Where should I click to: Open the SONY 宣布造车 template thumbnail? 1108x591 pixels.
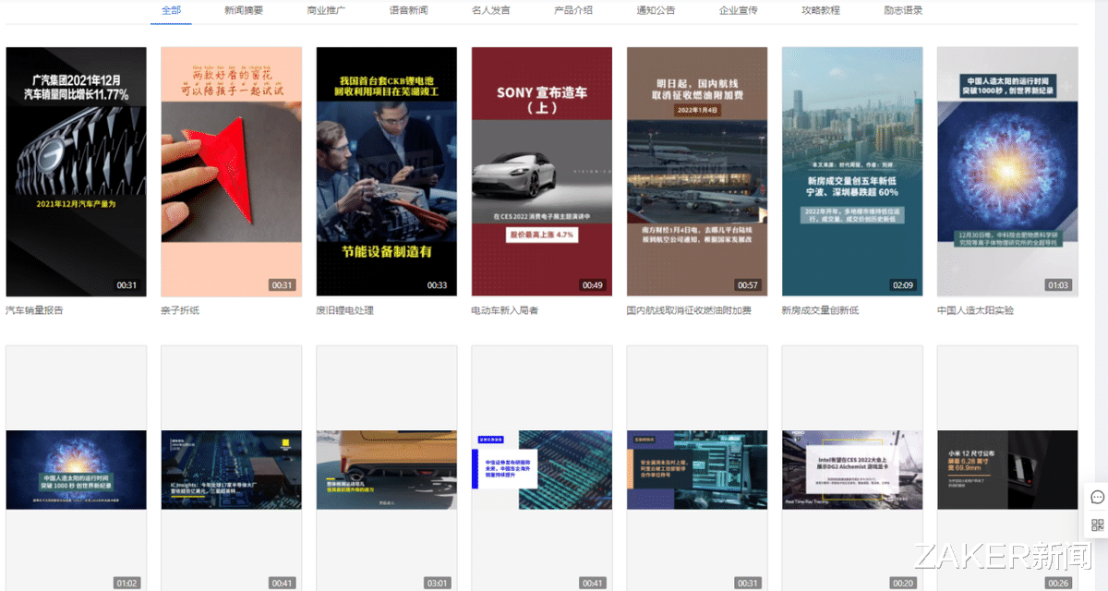click(542, 172)
